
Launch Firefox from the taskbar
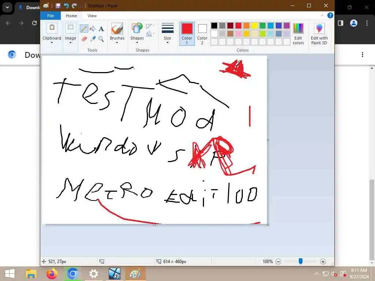click(52, 274)
